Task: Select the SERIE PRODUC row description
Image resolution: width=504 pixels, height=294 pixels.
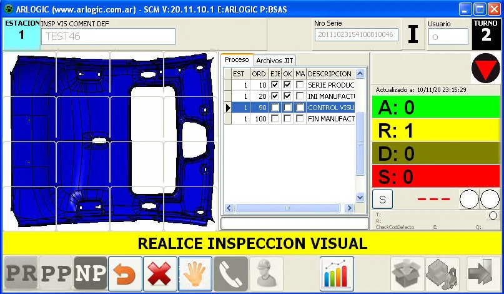Action: pyautogui.click(x=331, y=85)
